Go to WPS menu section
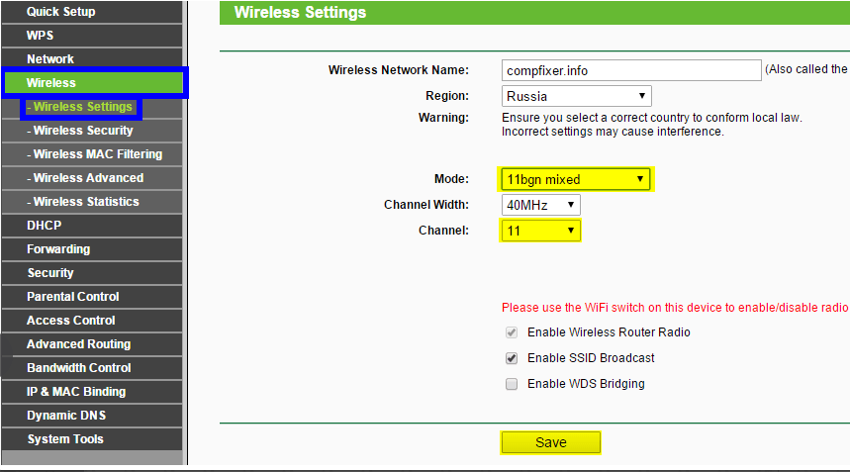The height and width of the screenshot is (472, 850). pos(41,36)
